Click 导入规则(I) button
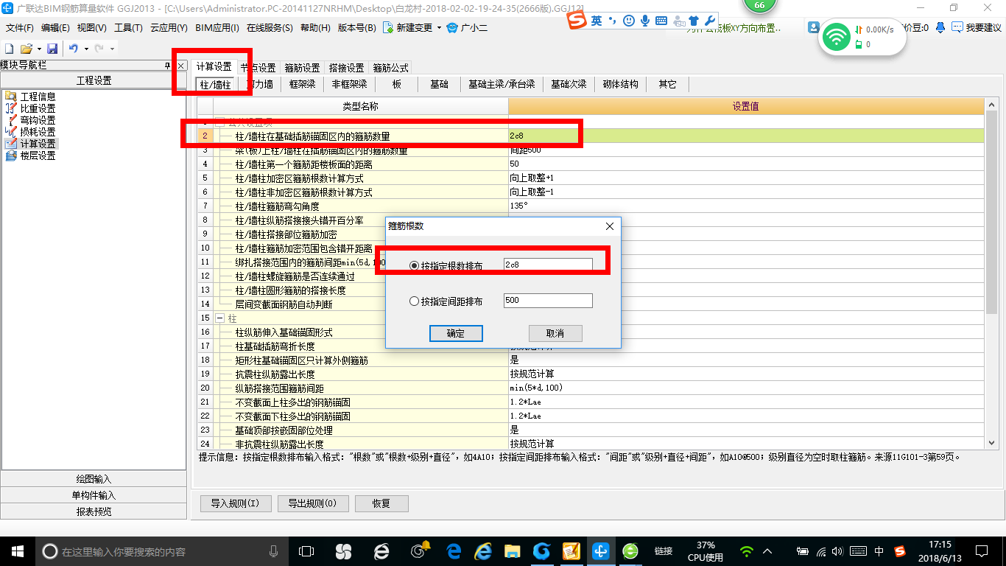Image resolution: width=1006 pixels, height=566 pixels. click(236, 504)
